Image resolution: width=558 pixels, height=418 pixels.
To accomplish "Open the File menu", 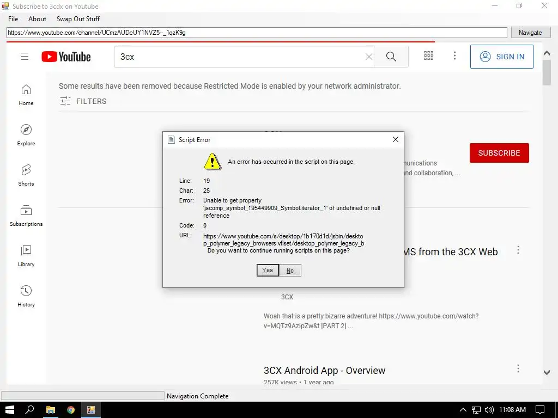I will tap(13, 19).
